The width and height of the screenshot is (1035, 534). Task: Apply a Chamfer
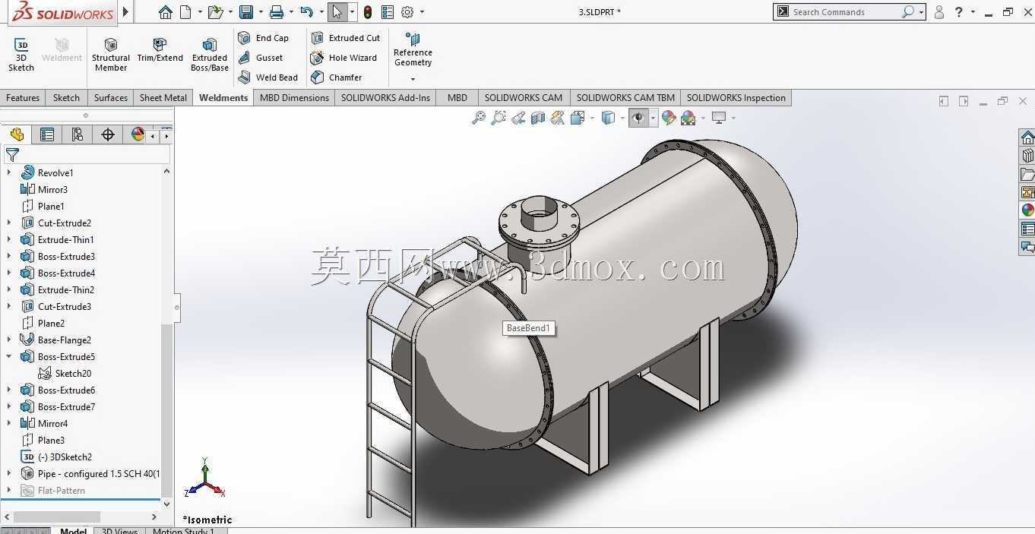[337, 77]
